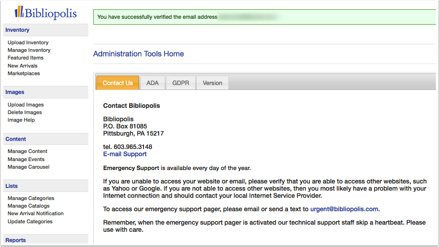Select Update Categories link

[30, 221]
